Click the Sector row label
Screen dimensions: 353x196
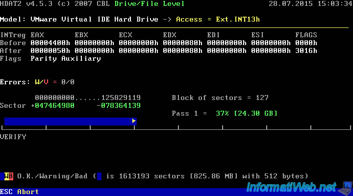13,105
